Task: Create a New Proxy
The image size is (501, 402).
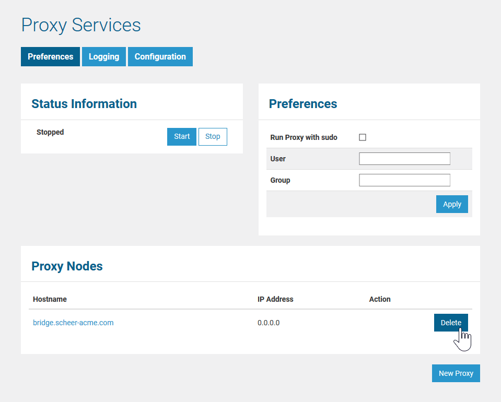Action: (x=456, y=373)
